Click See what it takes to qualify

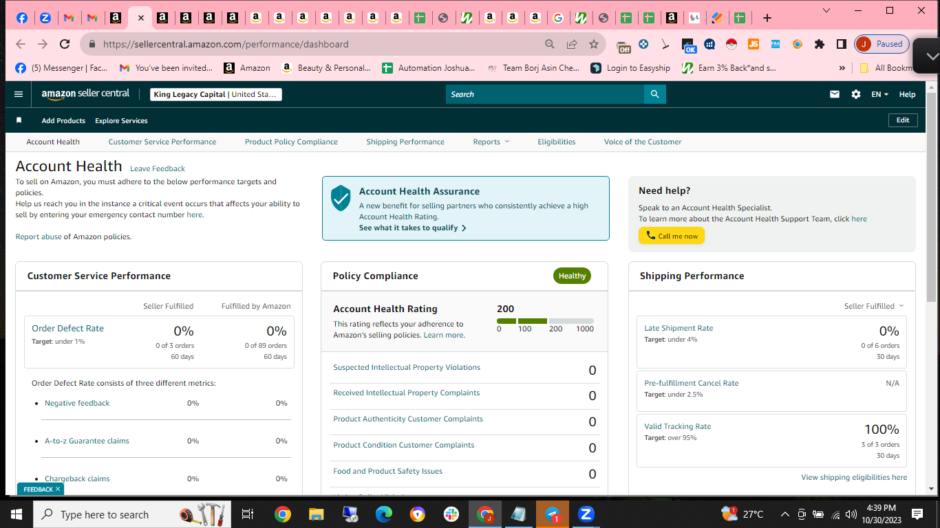click(x=413, y=228)
